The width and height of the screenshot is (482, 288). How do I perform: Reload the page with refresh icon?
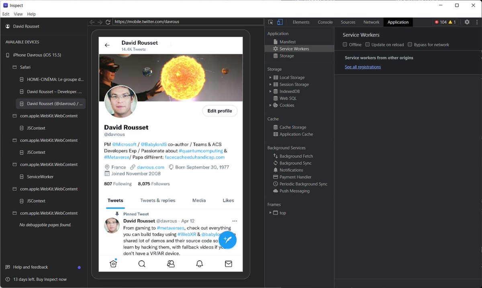click(108, 22)
